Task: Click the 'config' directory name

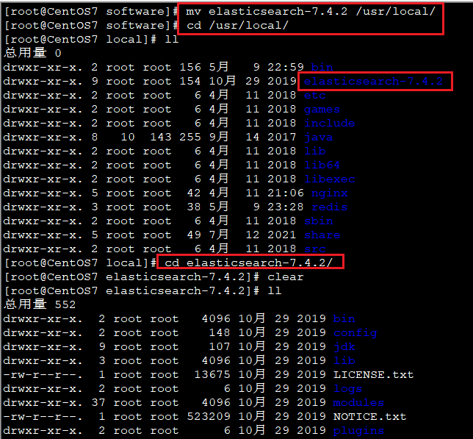Action: pos(355,332)
